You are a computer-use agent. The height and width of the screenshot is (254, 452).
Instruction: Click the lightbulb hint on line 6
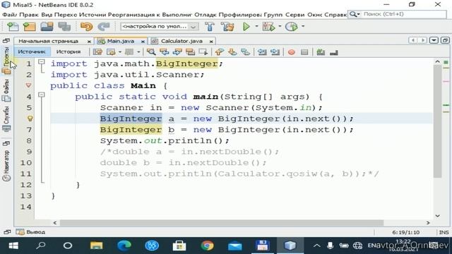click(30, 119)
